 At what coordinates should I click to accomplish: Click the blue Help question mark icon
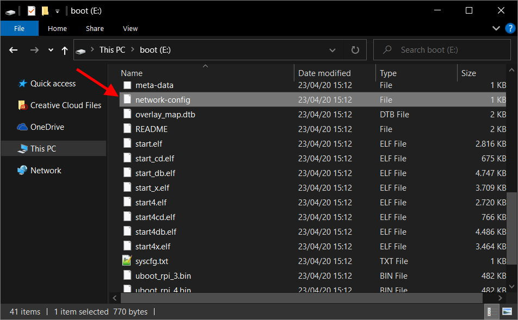[x=510, y=28]
